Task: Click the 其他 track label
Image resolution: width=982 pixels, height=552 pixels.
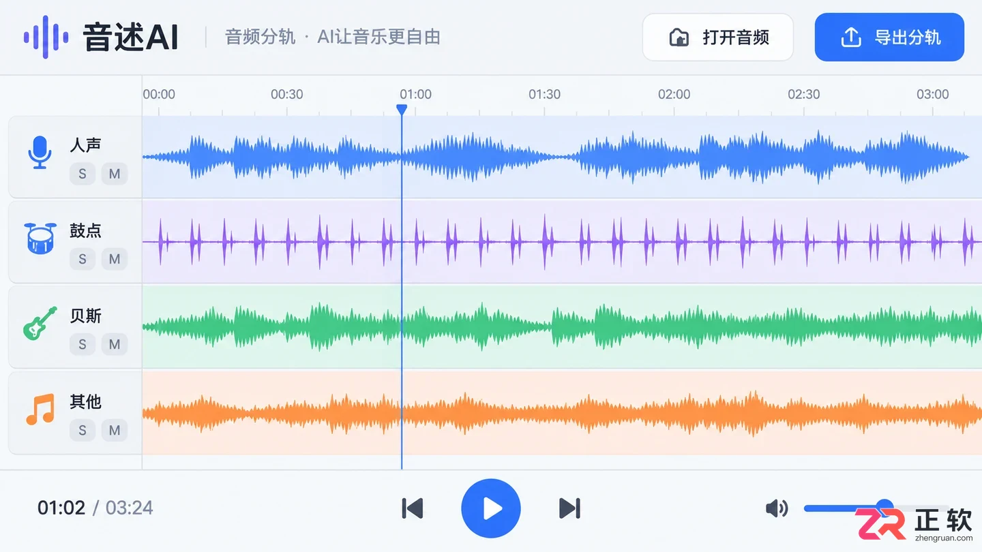Action: 85,401
